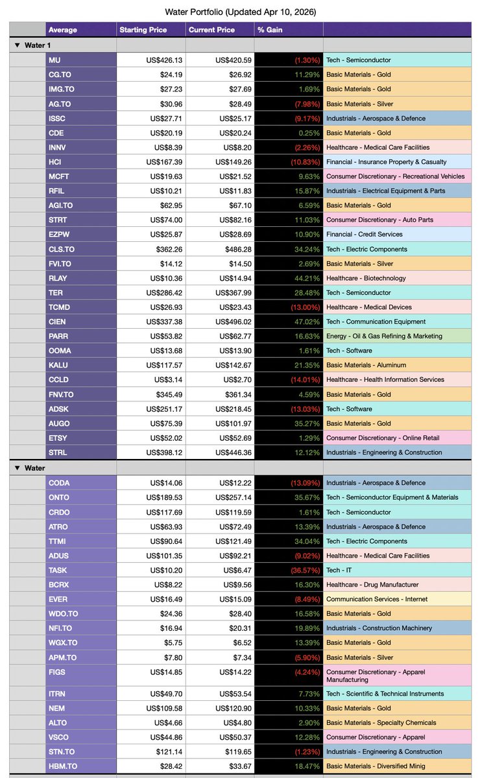The image size is (480, 778).
Task: Click STRT sector Consumer Discretionary - Auto Parts
Action: (x=397, y=220)
